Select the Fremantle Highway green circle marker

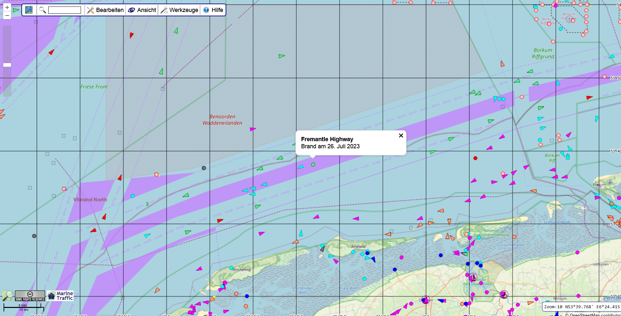313,164
